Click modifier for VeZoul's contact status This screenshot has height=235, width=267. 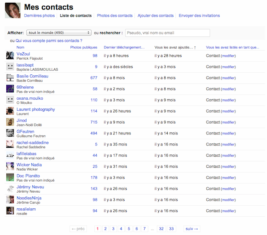tap(228, 56)
